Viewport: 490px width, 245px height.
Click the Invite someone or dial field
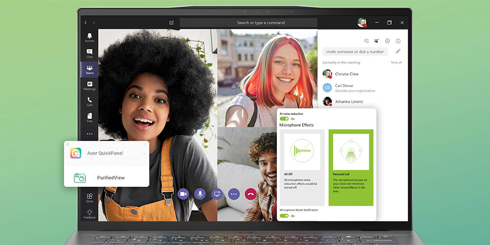pyautogui.click(x=355, y=51)
